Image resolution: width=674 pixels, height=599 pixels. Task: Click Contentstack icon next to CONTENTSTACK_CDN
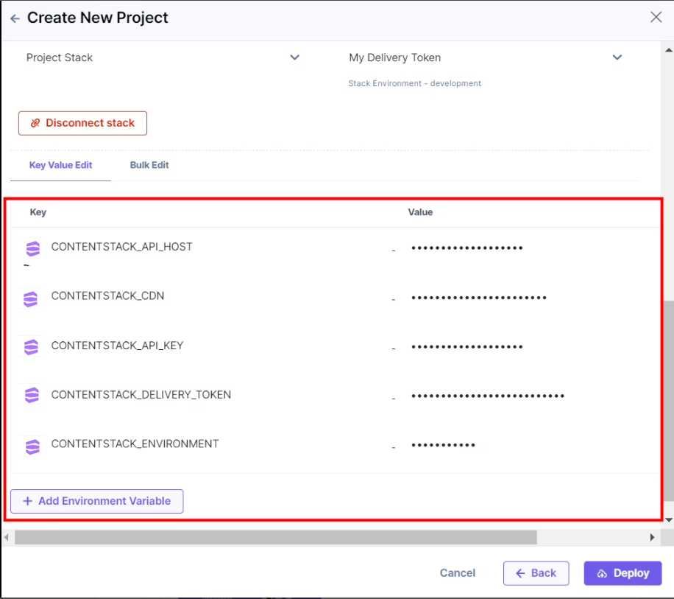(31, 298)
